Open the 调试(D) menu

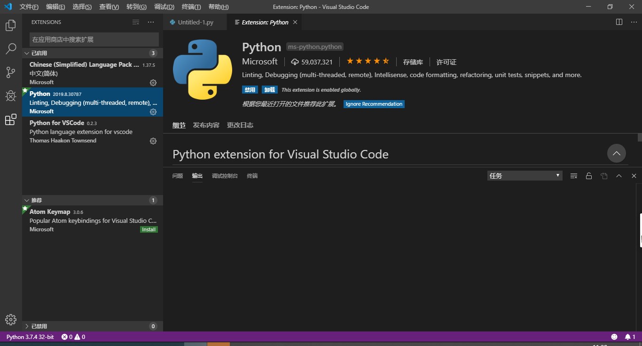(x=164, y=7)
